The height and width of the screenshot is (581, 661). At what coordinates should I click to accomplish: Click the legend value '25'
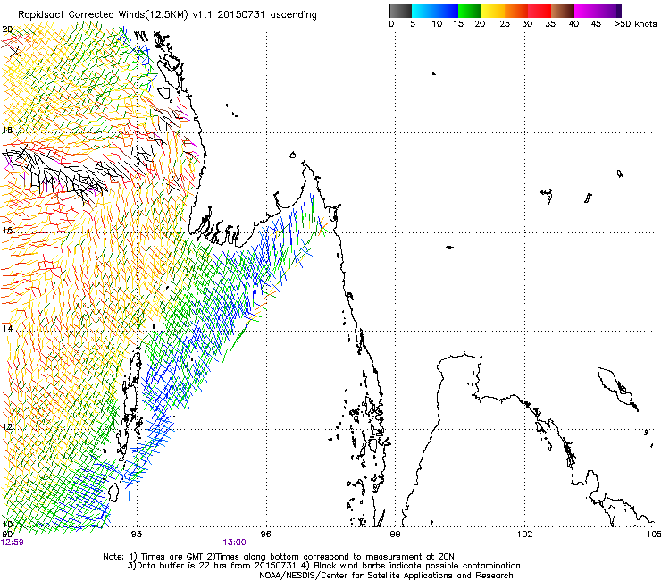coord(505,24)
